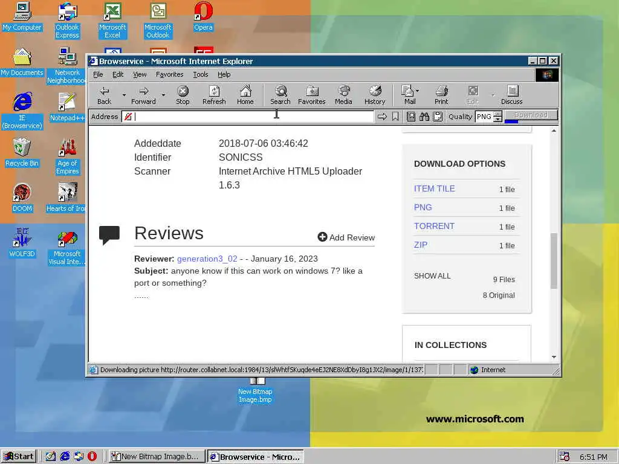Open the View menu

coord(140,74)
